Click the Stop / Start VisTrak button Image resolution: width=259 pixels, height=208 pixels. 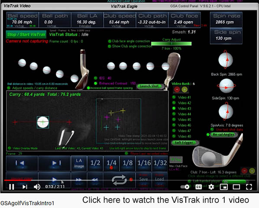tap(26, 35)
